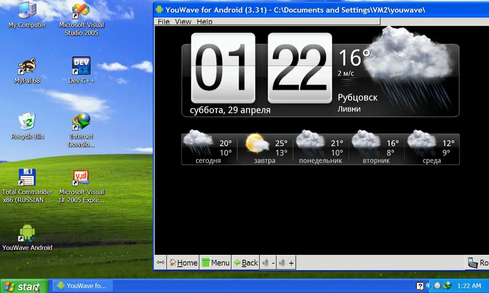Tap the date суббота, 29 апреля
489x293 pixels.
[x=230, y=110]
